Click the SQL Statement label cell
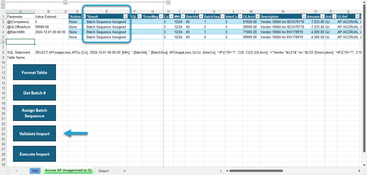 pos(20,52)
